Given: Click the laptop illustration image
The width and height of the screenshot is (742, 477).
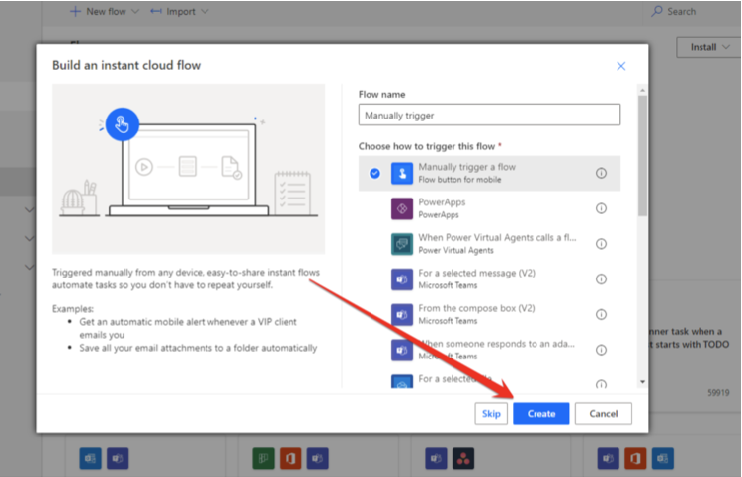Looking at the screenshot, I should point(189,169).
